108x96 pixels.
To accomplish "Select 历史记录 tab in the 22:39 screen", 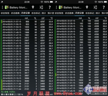I will pyautogui.click(x=26, y=13).
